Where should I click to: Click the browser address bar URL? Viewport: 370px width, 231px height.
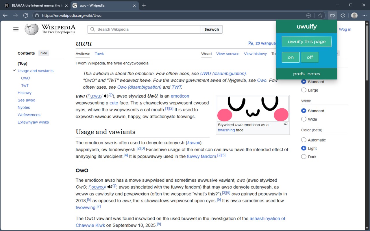[72, 16]
